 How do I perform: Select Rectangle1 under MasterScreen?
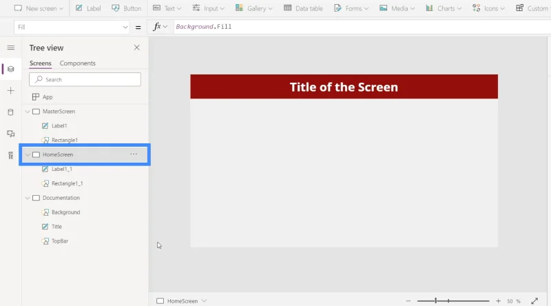click(65, 140)
